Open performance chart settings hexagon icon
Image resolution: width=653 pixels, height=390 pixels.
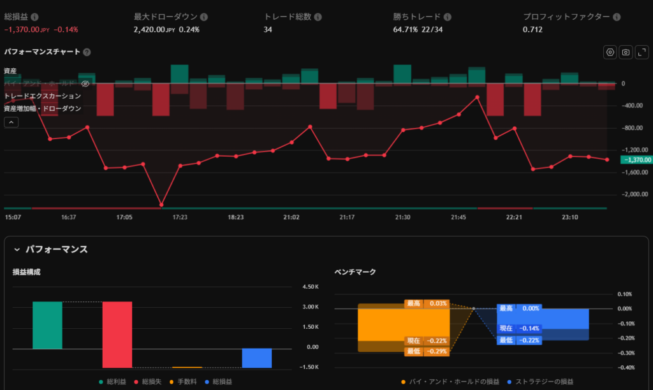coord(610,52)
